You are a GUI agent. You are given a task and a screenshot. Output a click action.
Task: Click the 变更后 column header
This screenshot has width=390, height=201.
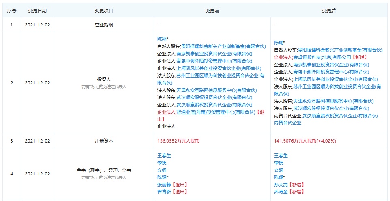pyautogui.click(x=329, y=11)
